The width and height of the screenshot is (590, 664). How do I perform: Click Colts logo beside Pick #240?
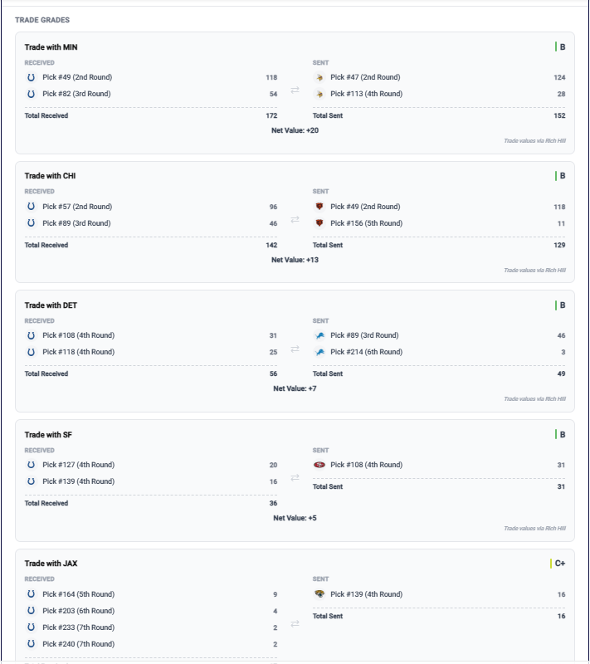point(31,644)
